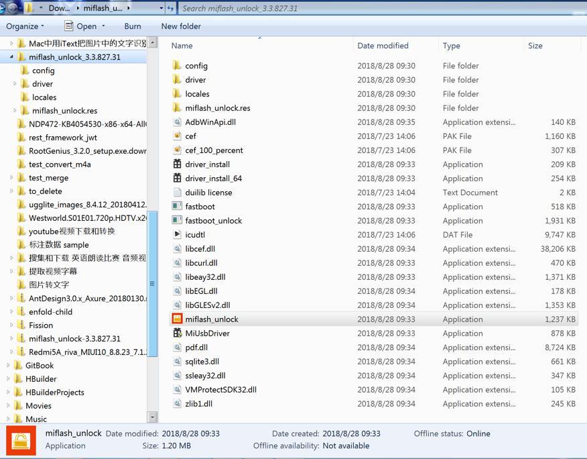This screenshot has width=587, height=459.
Task: Click the cef PAK file icon
Action: (177, 136)
